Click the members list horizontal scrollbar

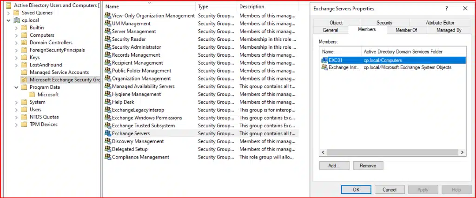(390, 152)
